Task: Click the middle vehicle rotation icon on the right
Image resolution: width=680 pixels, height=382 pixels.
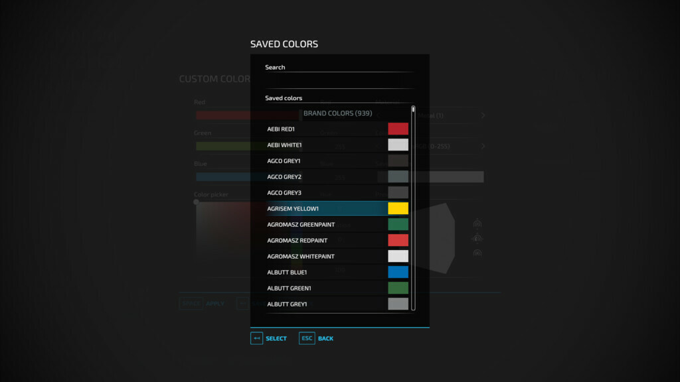Action: (x=477, y=239)
